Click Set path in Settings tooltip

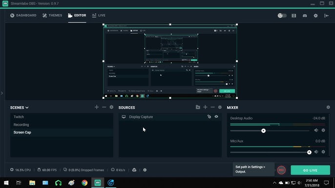[253, 169]
